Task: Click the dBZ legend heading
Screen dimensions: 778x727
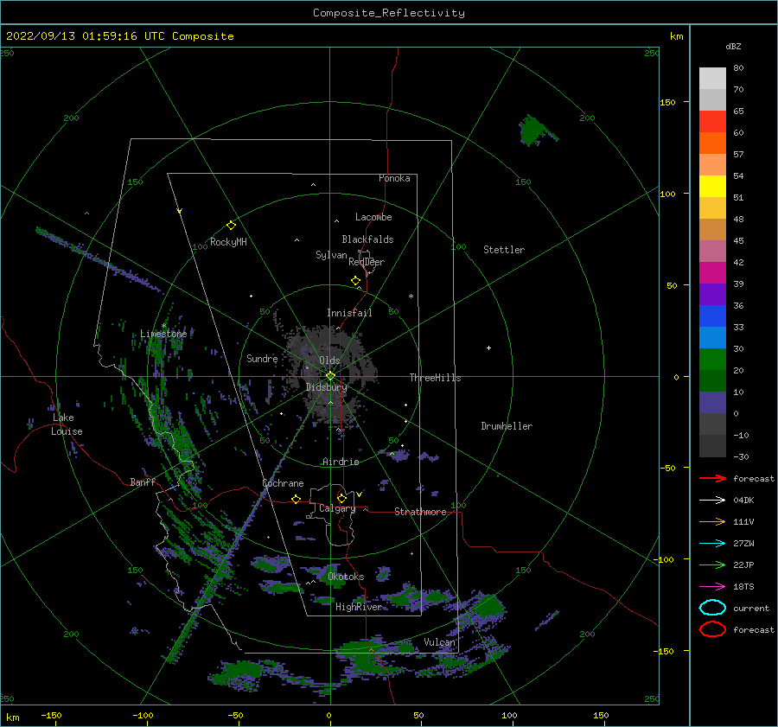Action: click(733, 46)
